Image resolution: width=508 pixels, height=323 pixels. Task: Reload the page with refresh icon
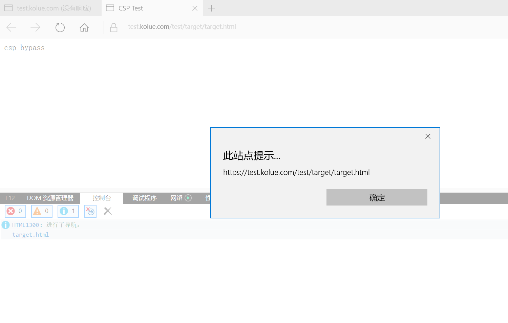[60, 27]
